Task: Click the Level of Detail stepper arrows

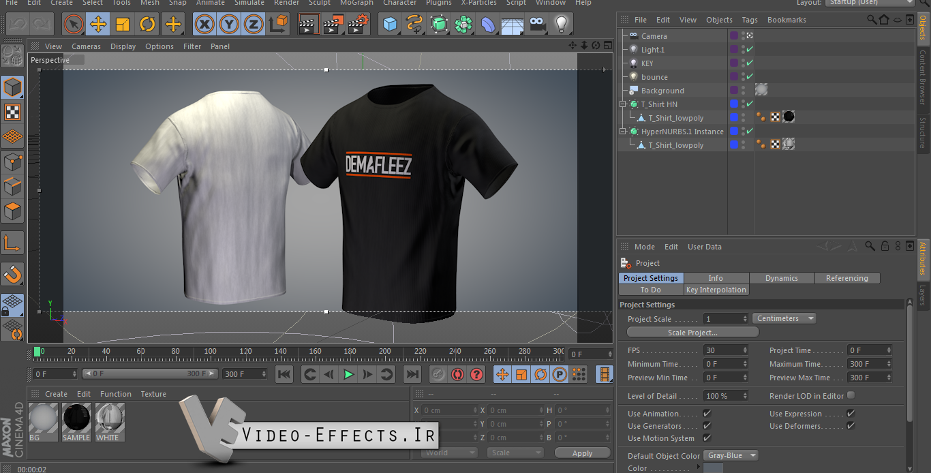Action: point(745,396)
